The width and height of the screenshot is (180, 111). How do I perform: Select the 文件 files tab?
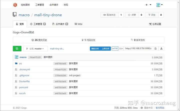pyautogui.click(x=20, y=24)
